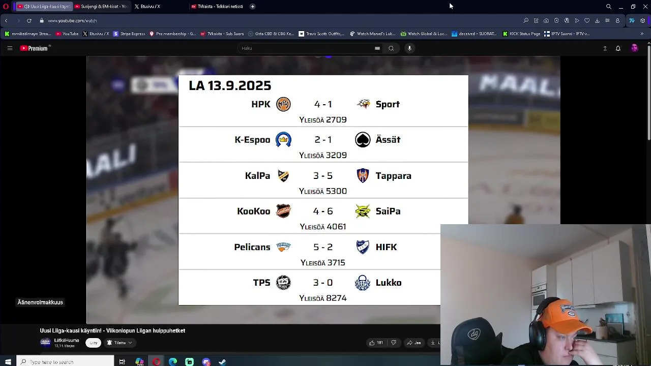Open Opera tab search magnifier
651x366 pixels.
click(x=609, y=7)
